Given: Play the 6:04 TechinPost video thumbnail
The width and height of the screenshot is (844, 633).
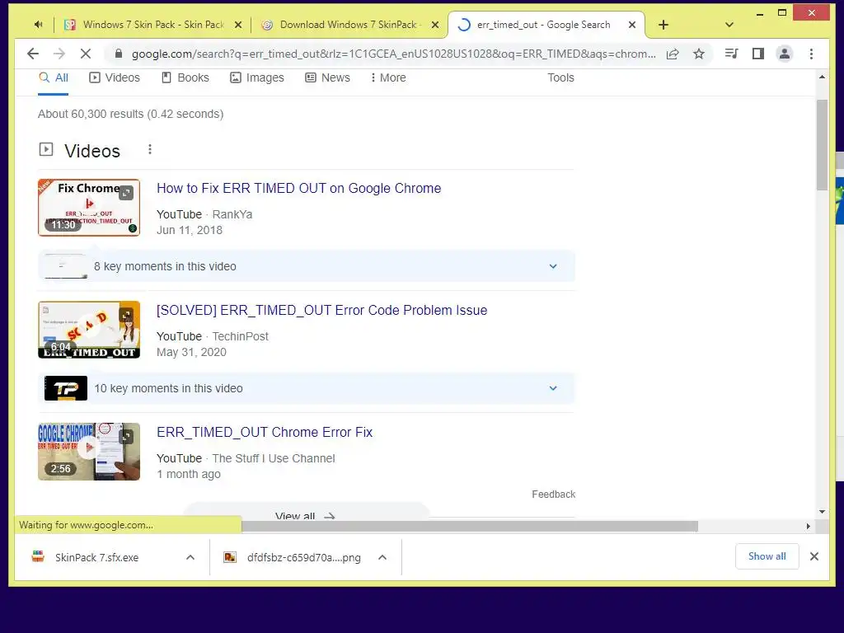Looking at the screenshot, I should pos(89,330).
